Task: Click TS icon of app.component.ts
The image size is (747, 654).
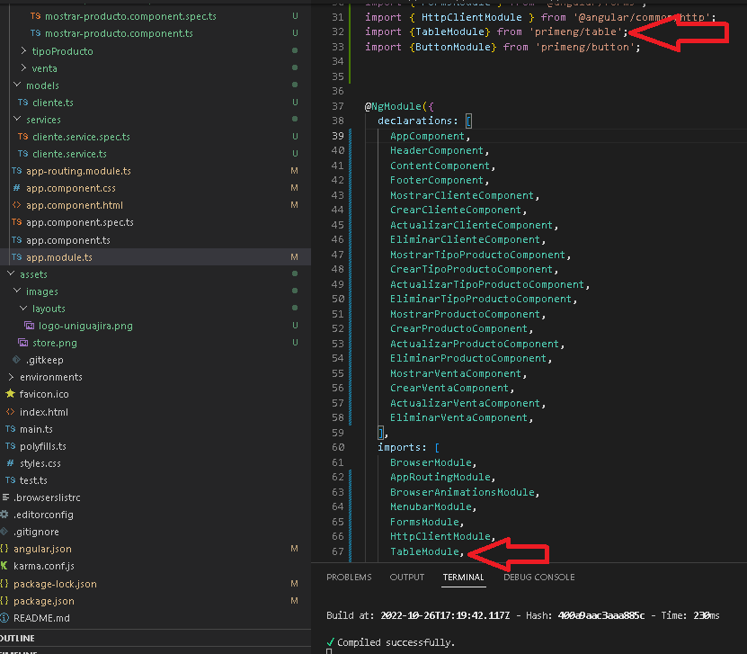Action: coord(17,240)
